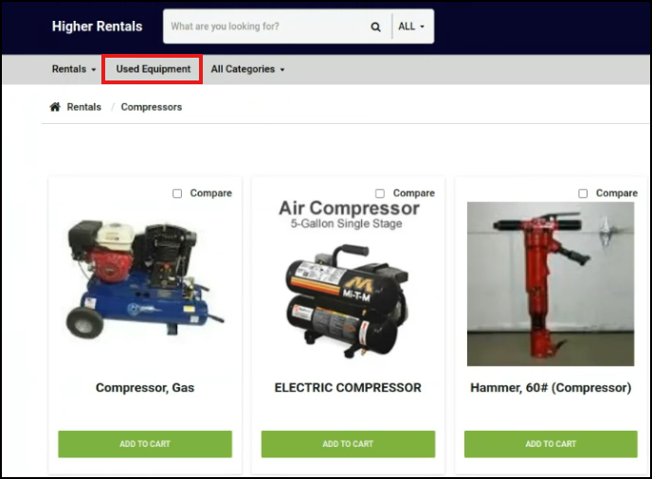Click the Compressors breadcrumb
652x479 pixels.
click(x=152, y=107)
